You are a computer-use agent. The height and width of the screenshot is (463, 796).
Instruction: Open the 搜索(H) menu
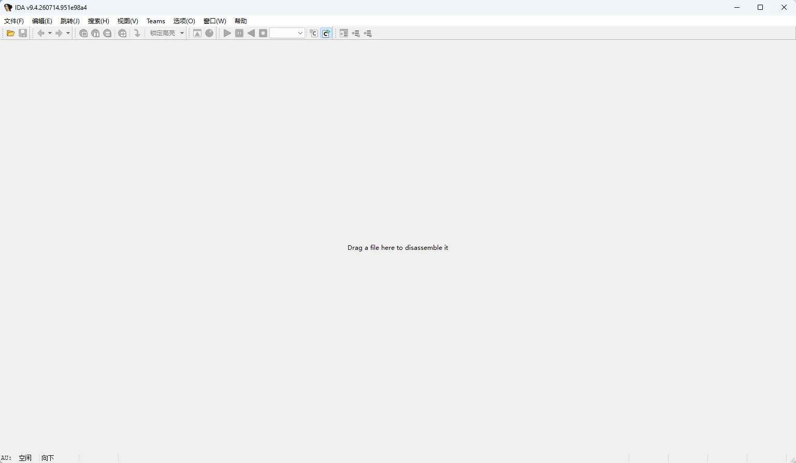98,21
